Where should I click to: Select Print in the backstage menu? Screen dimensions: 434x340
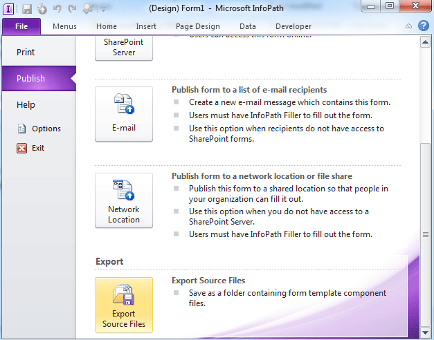(39, 53)
